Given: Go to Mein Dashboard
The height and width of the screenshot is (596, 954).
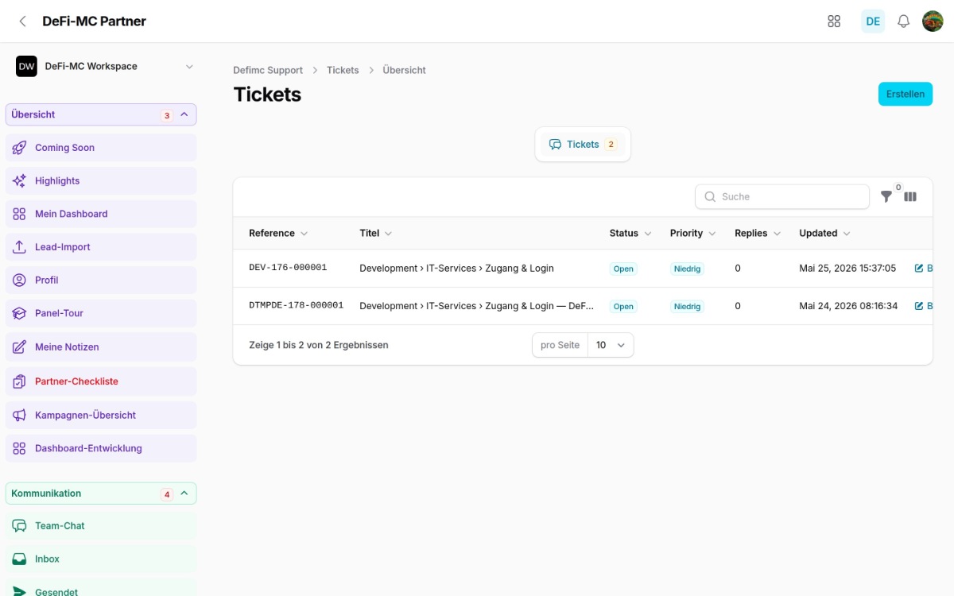Looking at the screenshot, I should [101, 214].
